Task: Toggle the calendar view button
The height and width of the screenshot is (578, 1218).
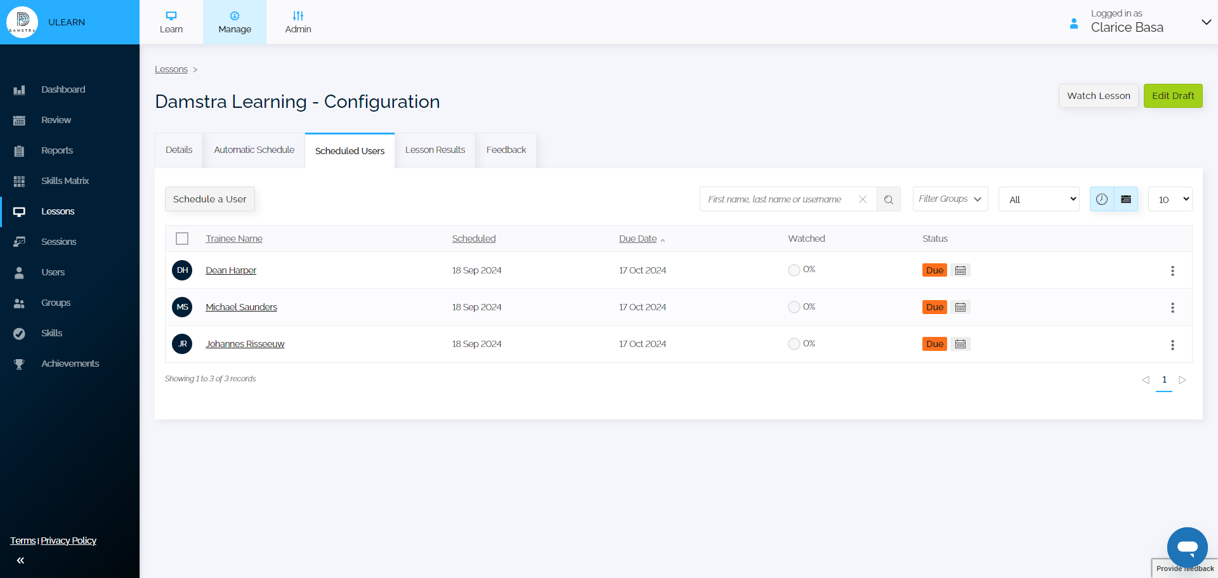Action: (x=1126, y=199)
